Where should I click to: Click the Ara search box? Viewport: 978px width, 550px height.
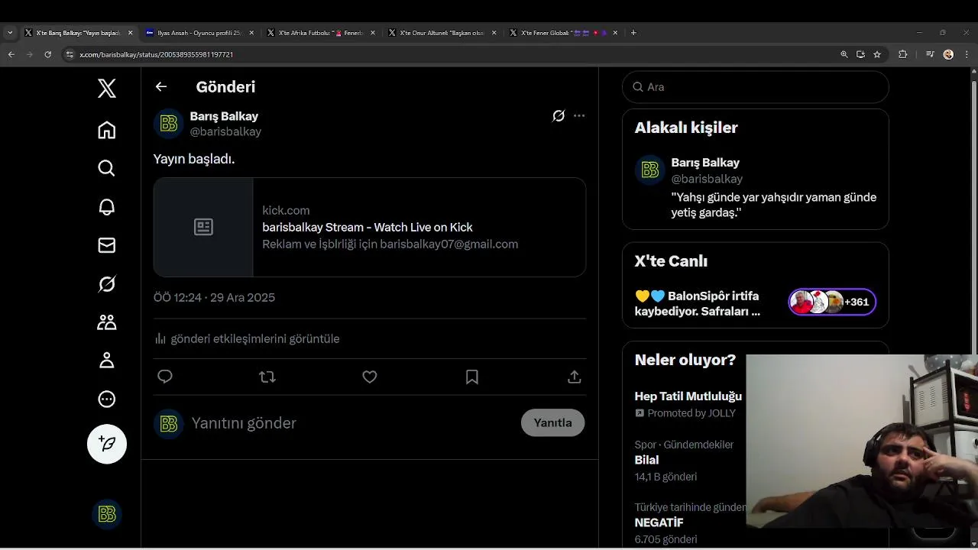point(756,87)
